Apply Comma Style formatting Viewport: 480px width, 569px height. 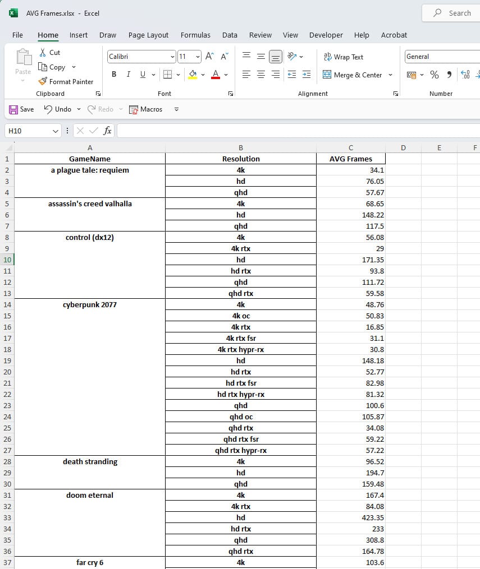pyautogui.click(x=449, y=75)
